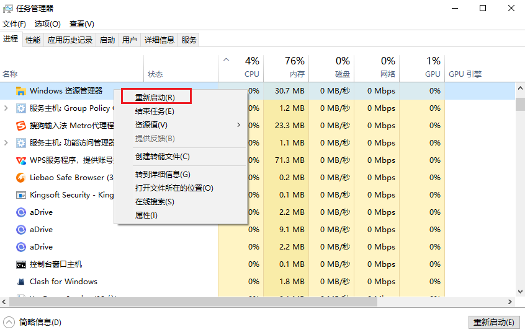The width and height of the screenshot is (525, 330).
Task: Sort by the 磁盘 column header
Action: click(x=331, y=68)
